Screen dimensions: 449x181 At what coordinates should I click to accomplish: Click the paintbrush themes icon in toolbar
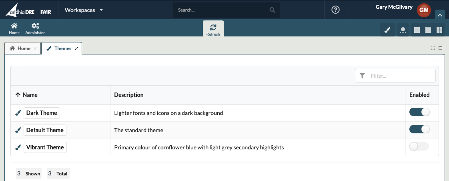(x=387, y=30)
